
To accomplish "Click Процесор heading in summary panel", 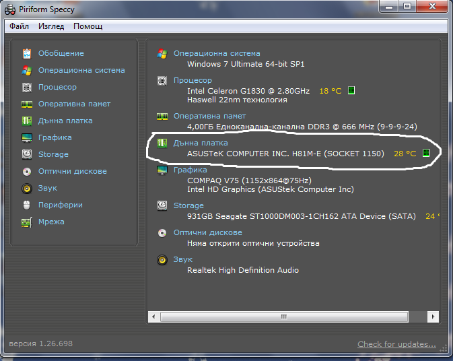I will tap(193, 81).
